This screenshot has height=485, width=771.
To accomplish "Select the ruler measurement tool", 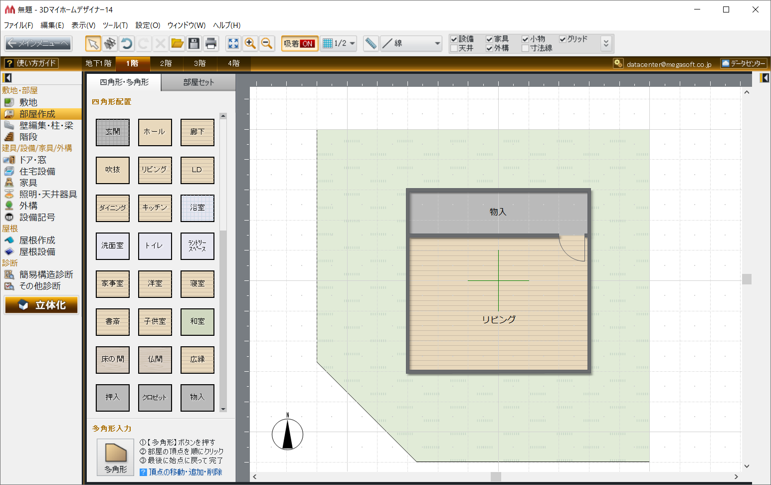I will coord(371,44).
